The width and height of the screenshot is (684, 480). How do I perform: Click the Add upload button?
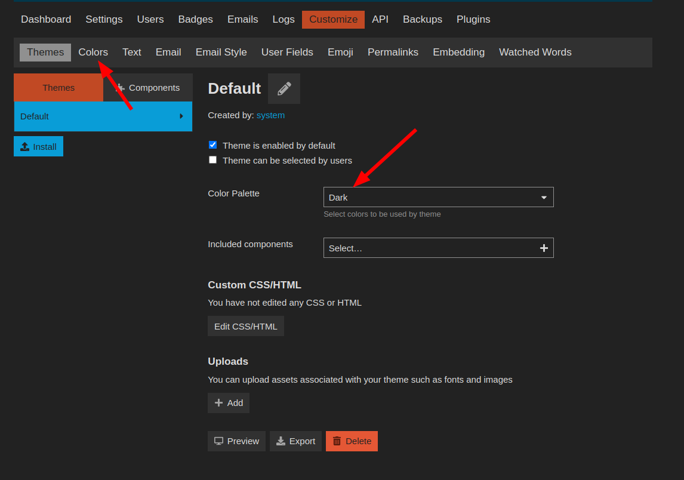click(x=229, y=403)
